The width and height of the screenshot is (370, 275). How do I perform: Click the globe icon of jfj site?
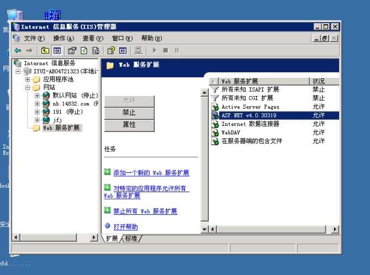coord(46,120)
